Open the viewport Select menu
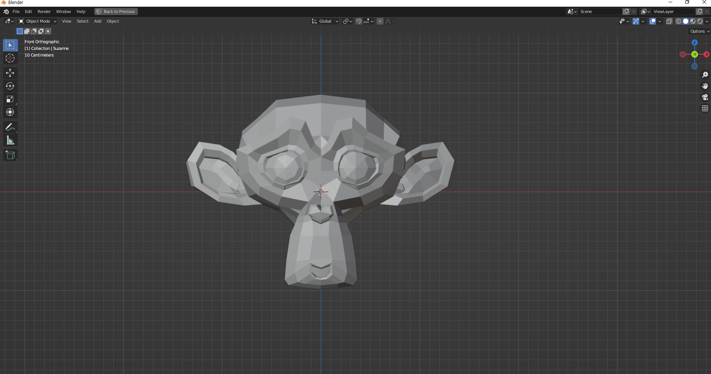Image resolution: width=711 pixels, height=374 pixels. [x=83, y=21]
